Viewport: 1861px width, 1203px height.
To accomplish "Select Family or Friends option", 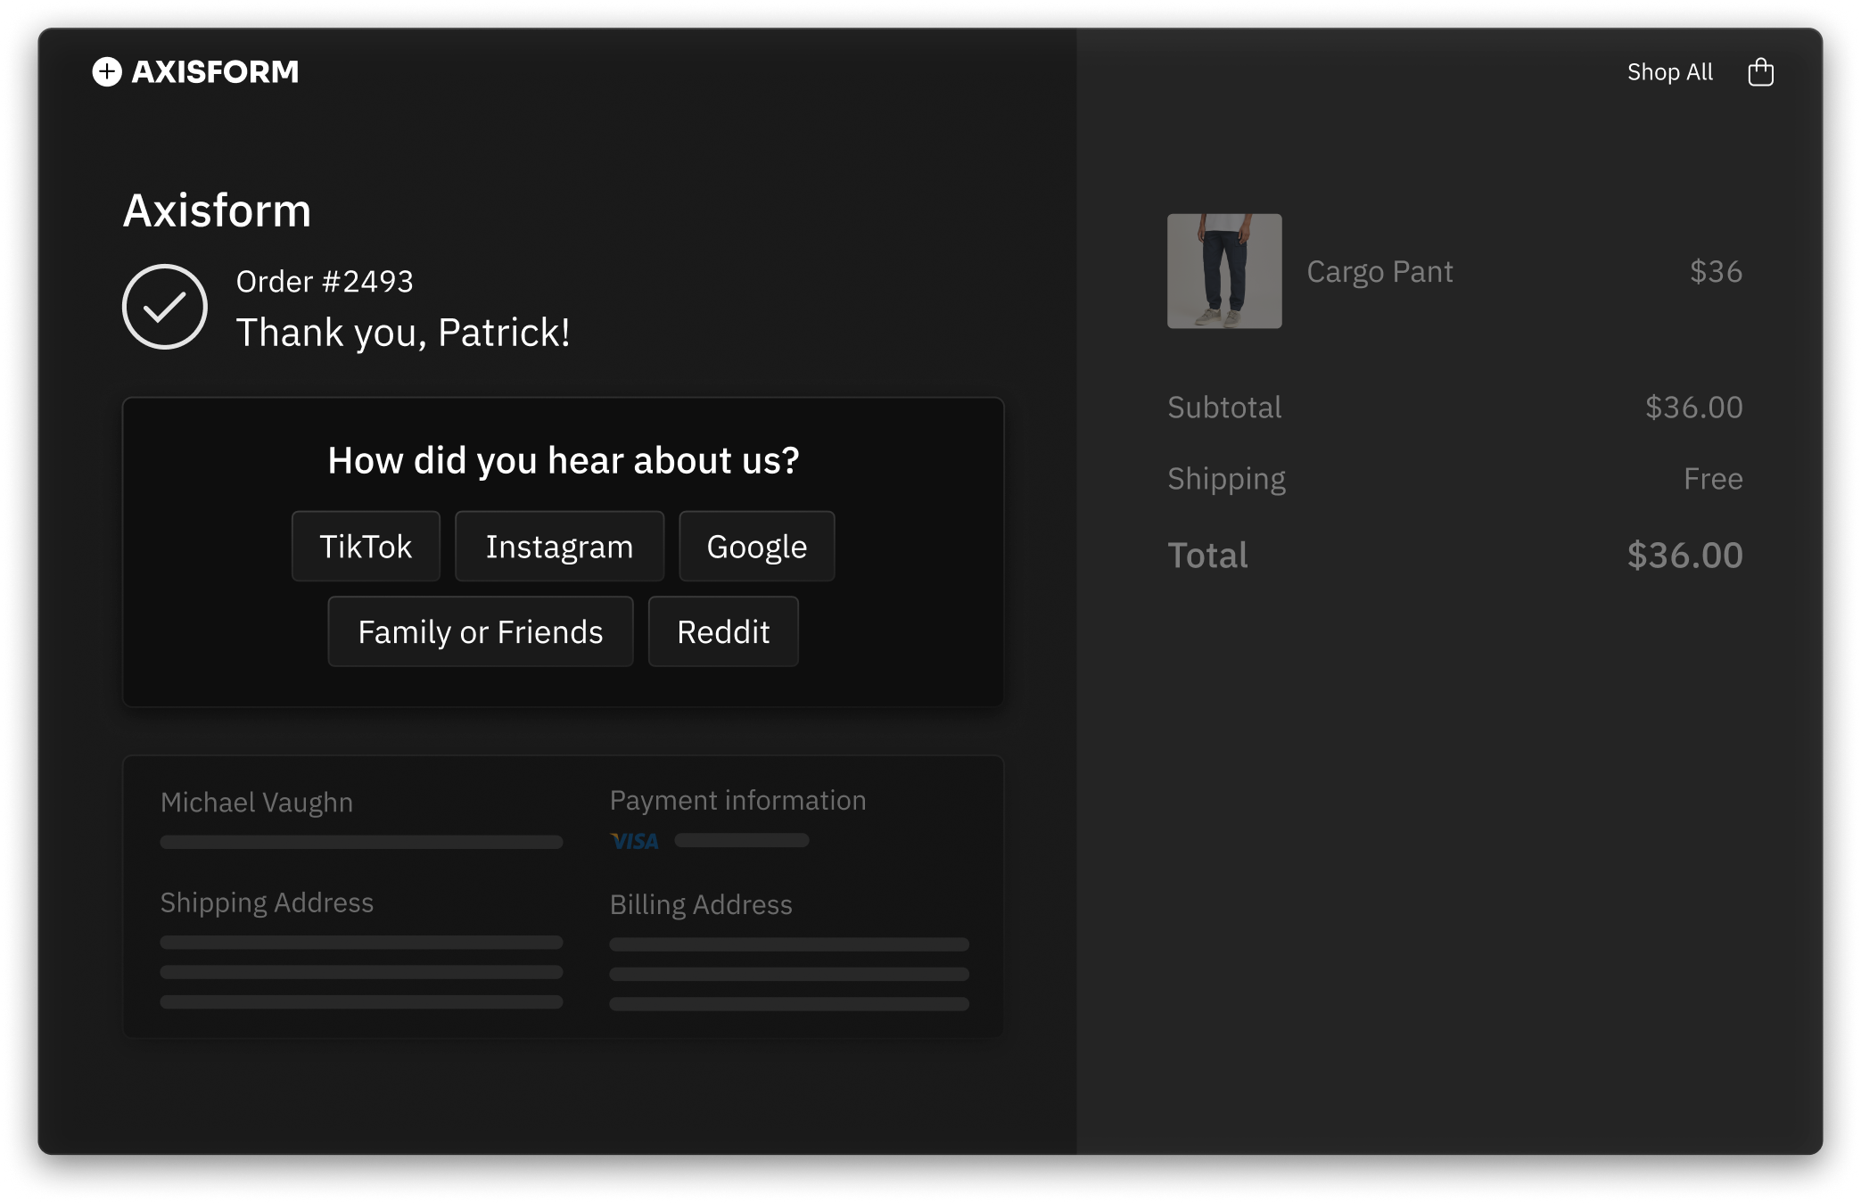I will coord(480,631).
